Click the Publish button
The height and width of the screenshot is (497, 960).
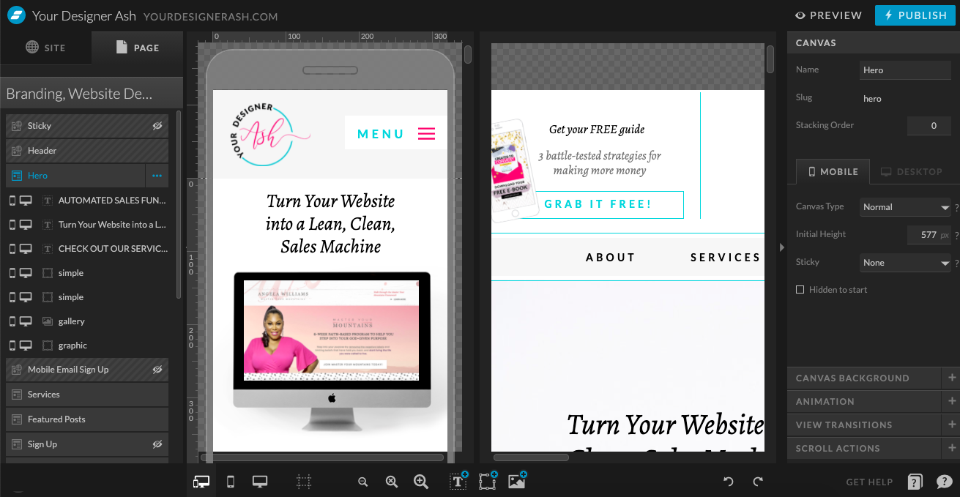[915, 15]
